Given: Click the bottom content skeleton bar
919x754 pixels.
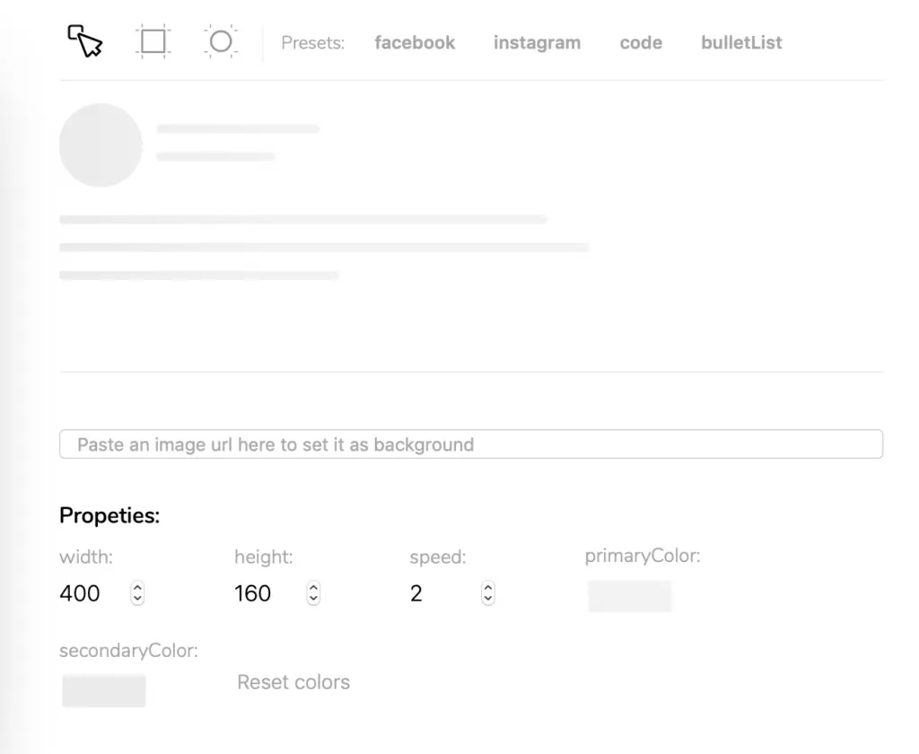Looking at the screenshot, I should click(199, 276).
